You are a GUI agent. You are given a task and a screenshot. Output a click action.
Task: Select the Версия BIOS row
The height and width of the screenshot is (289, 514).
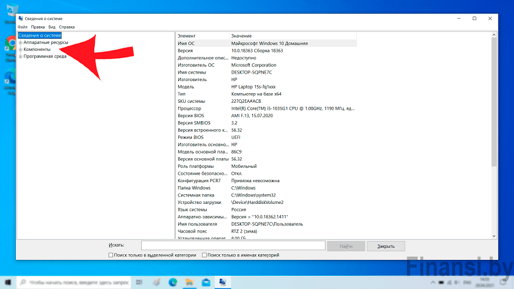pos(266,115)
